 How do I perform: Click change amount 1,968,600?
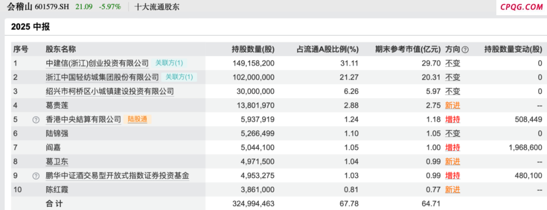[x=525, y=148]
